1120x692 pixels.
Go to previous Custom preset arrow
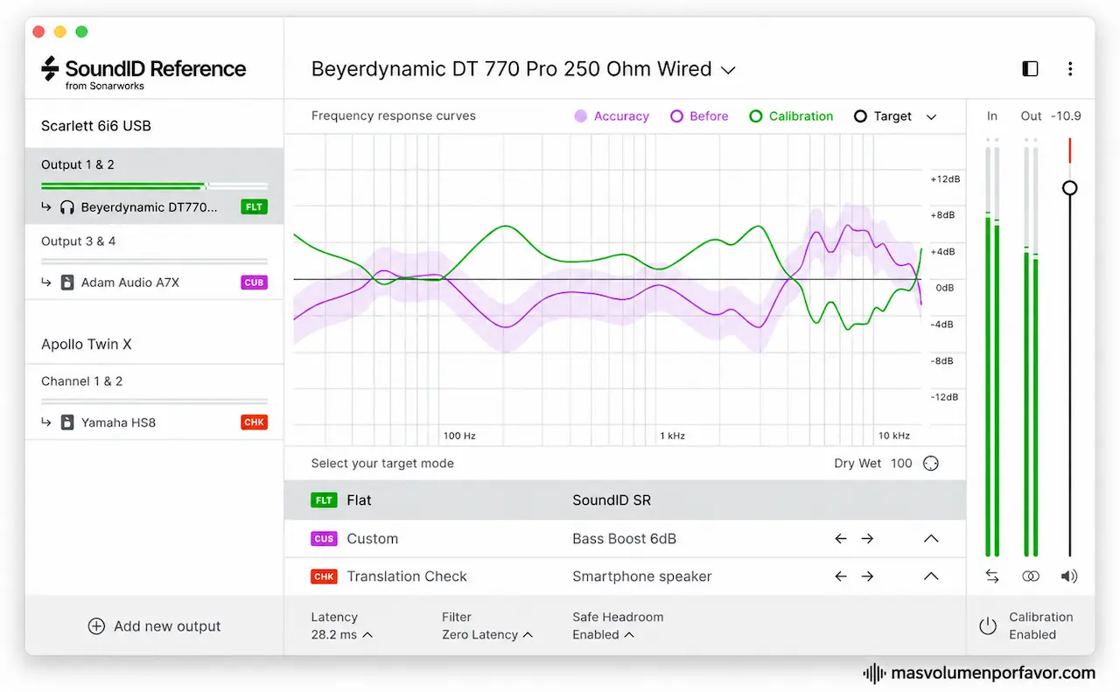(x=841, y=539)
